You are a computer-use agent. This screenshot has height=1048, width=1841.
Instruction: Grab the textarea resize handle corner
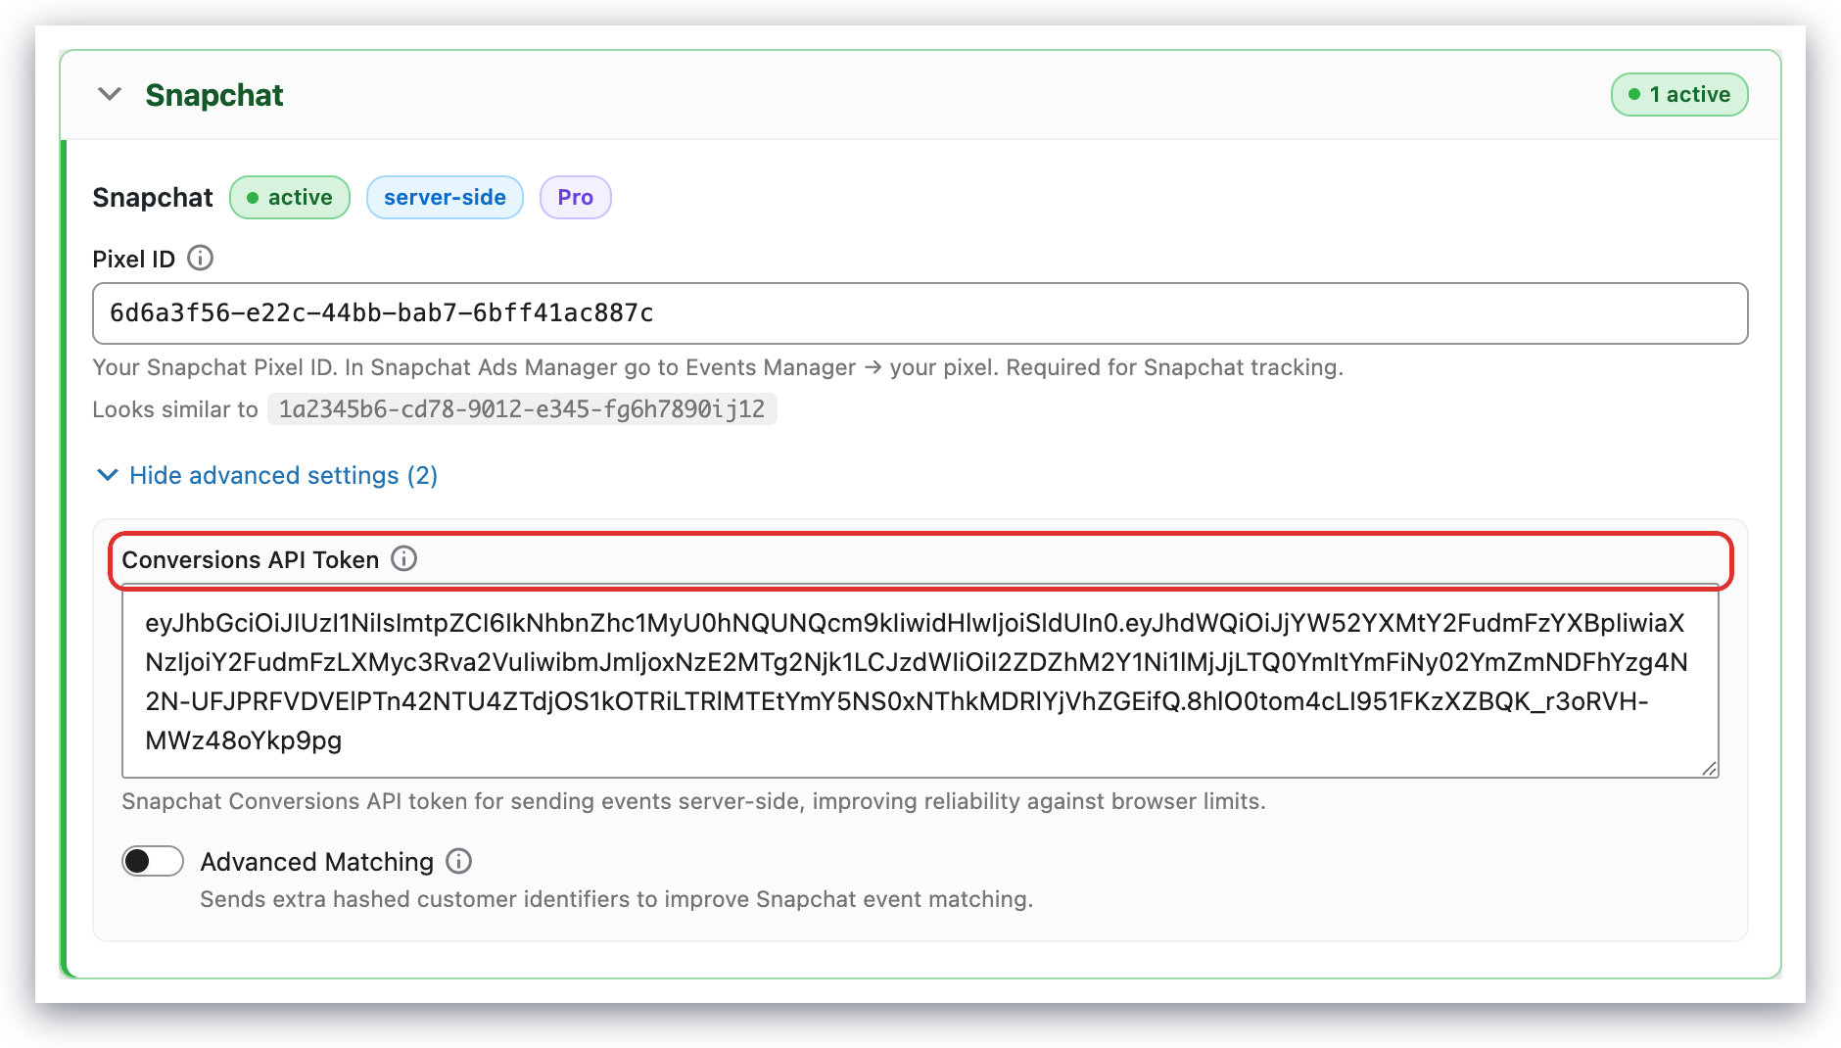pos(1709,768)
